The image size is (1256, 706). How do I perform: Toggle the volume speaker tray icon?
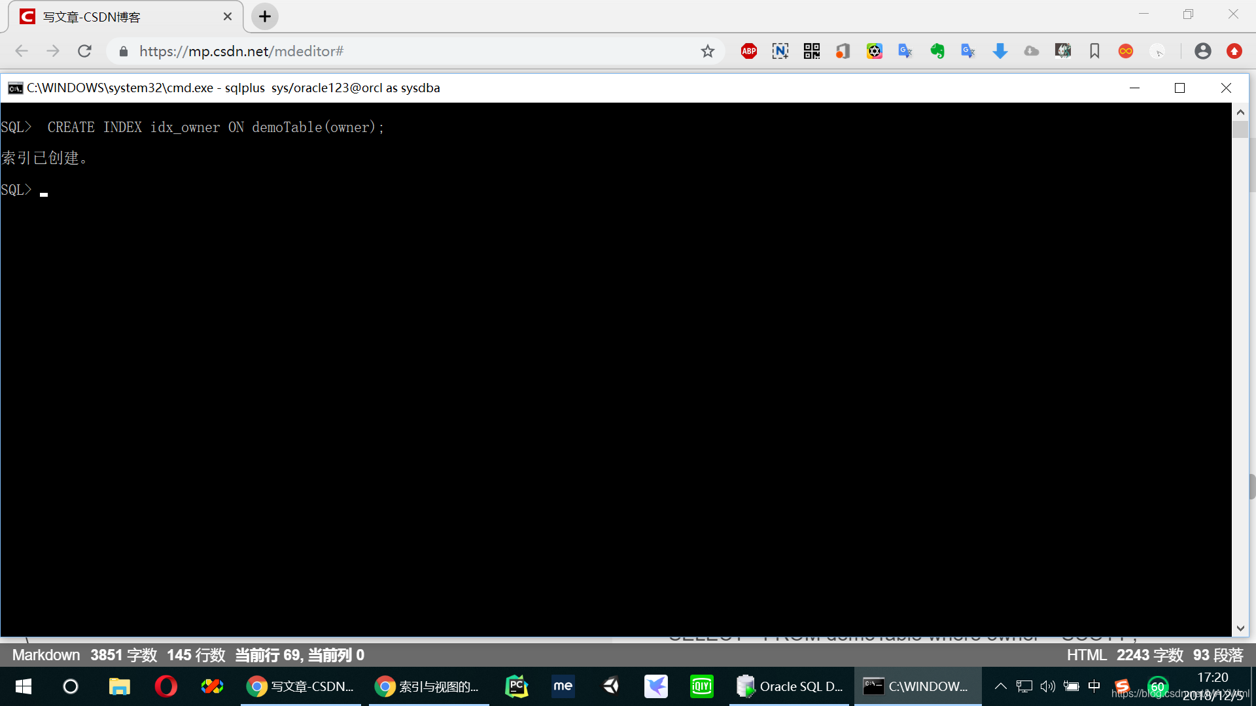pyautogui.click(x=1047, y=686)
